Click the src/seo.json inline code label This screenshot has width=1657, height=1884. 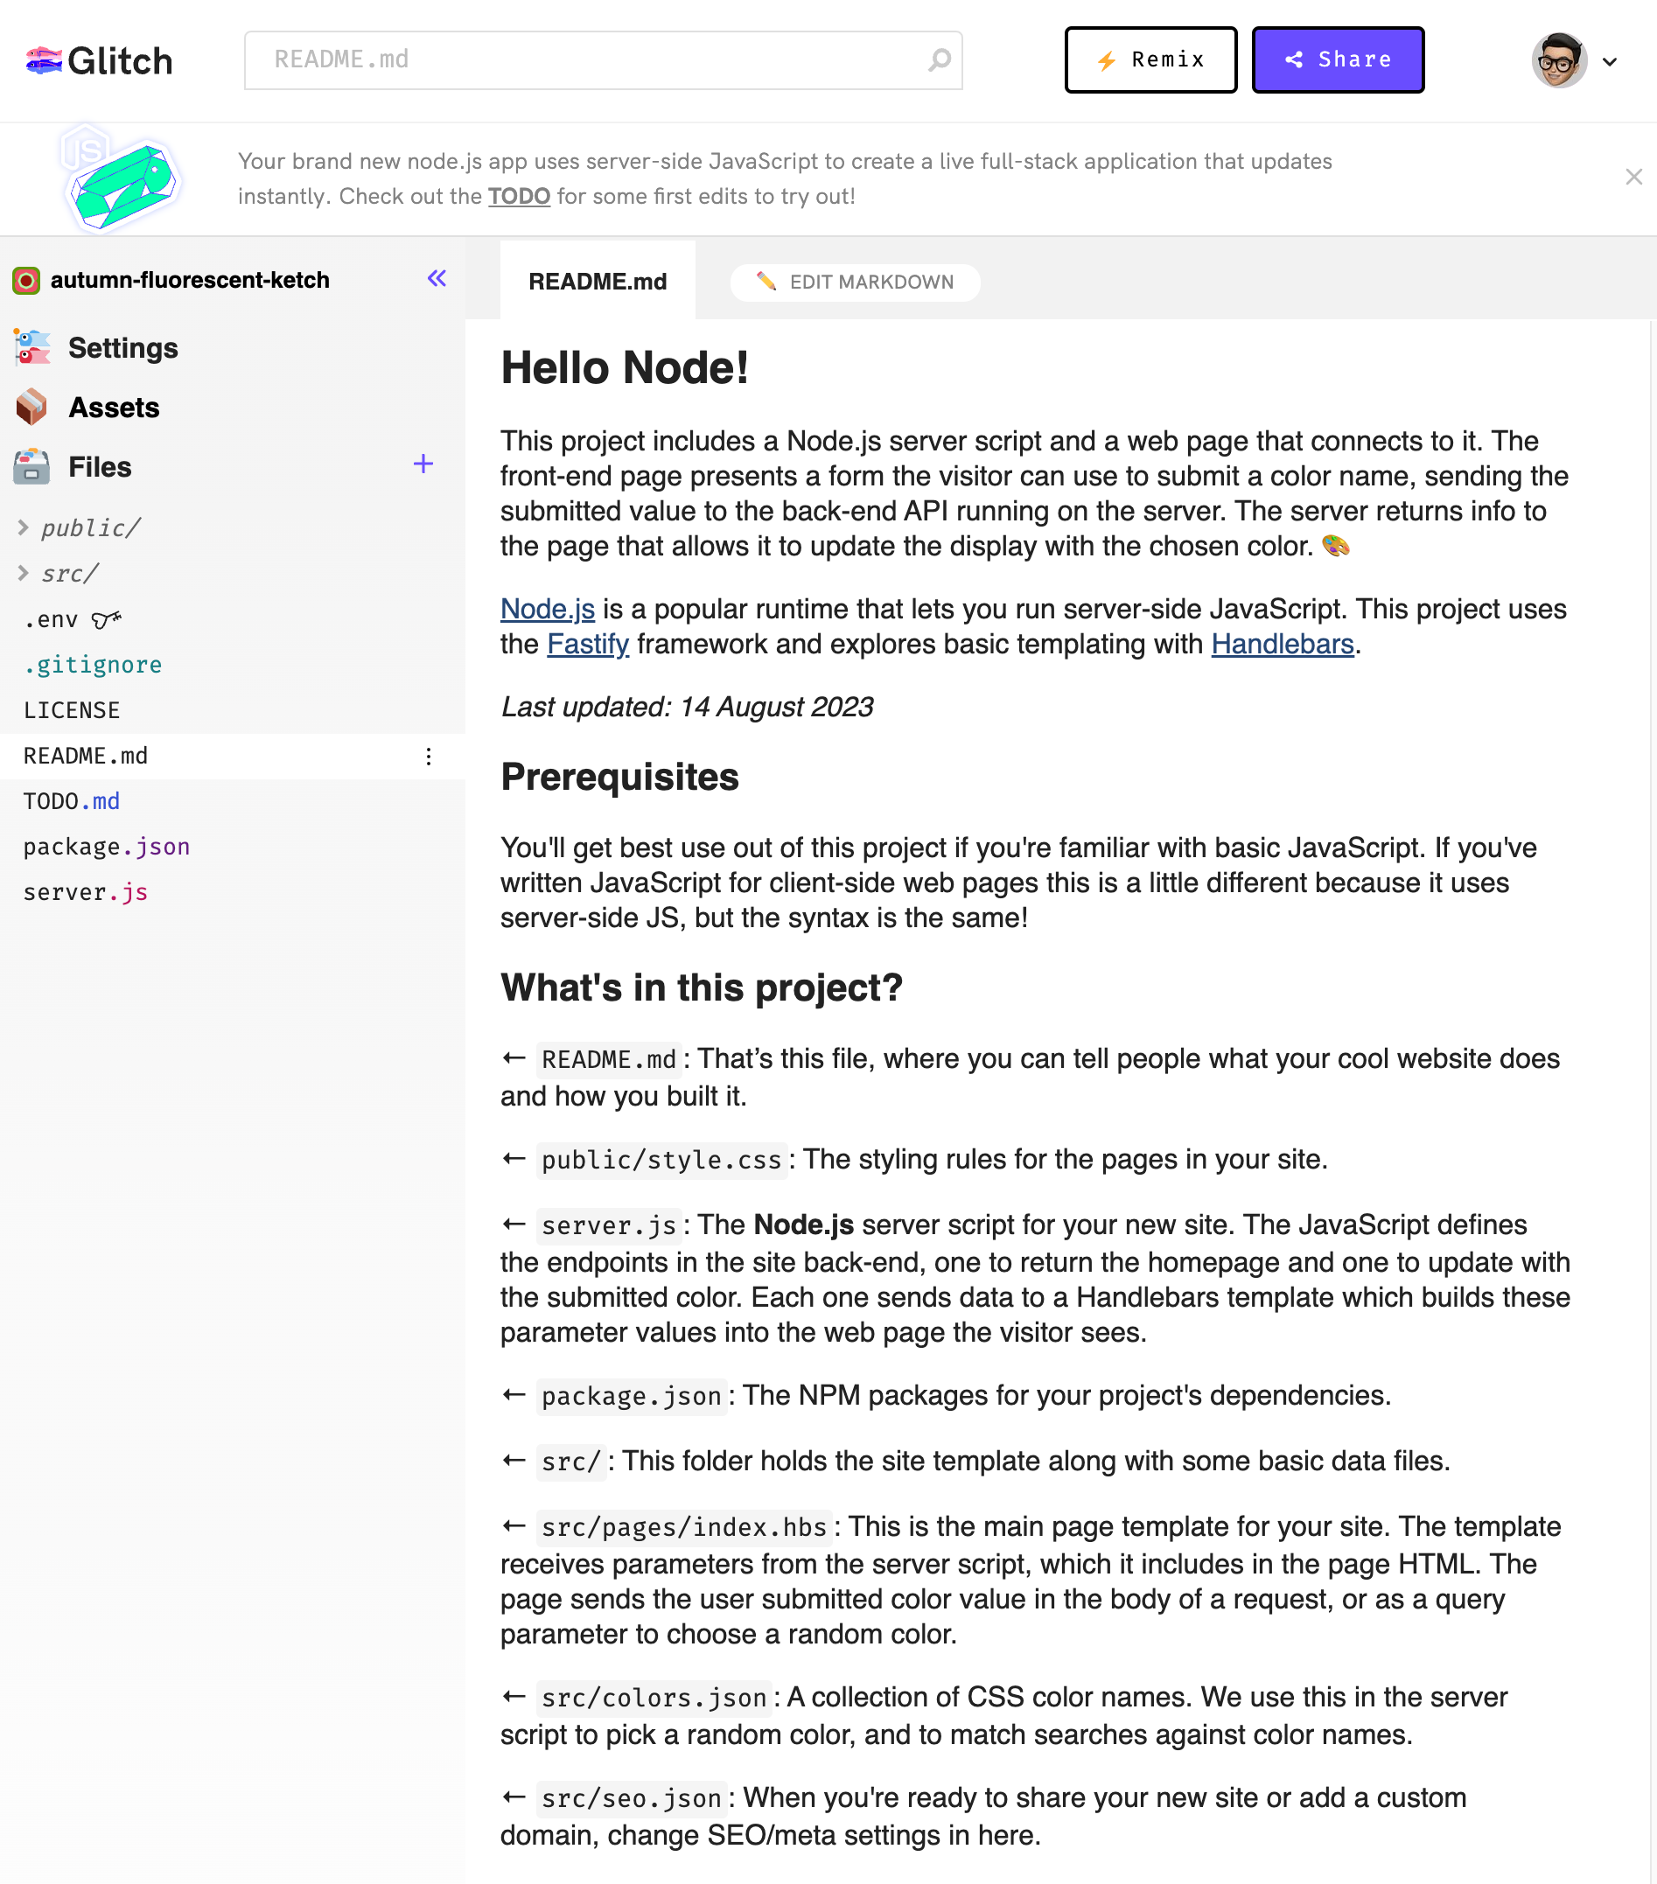click(x=632, y=1799)
